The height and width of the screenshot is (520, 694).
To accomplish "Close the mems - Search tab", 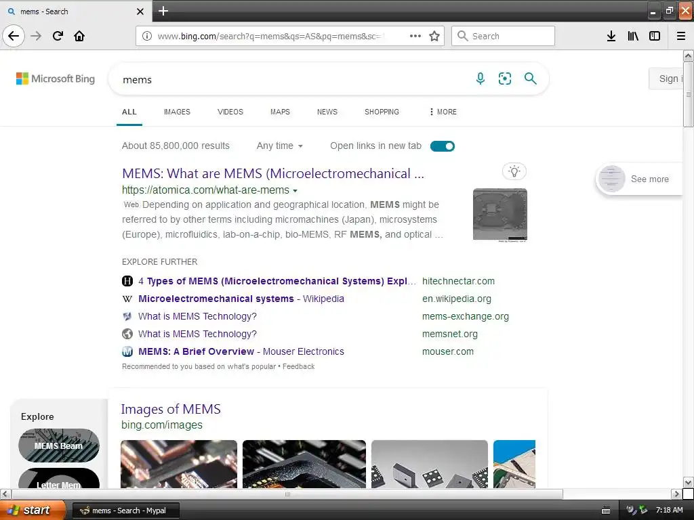I will (x=140, y=12).
